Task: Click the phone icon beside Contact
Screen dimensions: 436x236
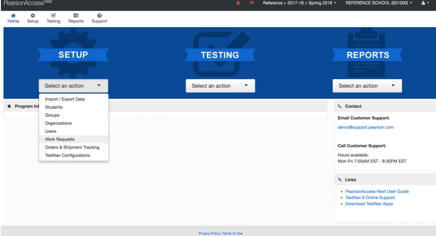Action: (x=340, y=106)
